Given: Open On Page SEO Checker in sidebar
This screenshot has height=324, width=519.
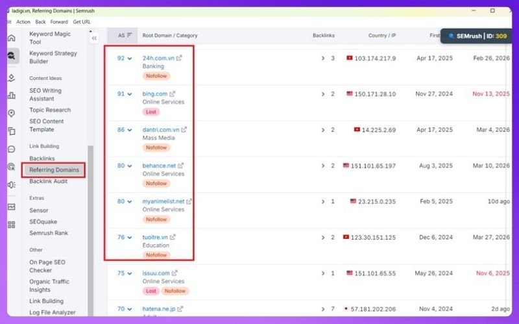Looking at the screenshot, I should (47, 266).
